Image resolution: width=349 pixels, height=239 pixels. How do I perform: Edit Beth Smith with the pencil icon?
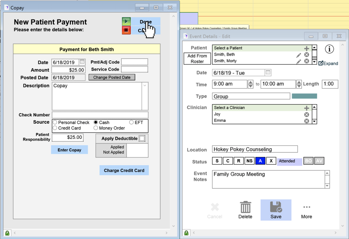coord(298,55)
